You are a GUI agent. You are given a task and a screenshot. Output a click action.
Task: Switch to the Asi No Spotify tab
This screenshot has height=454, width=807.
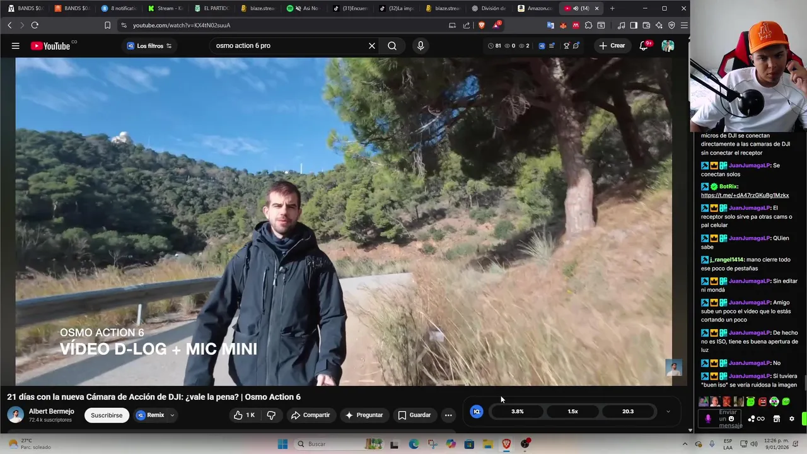304,8
